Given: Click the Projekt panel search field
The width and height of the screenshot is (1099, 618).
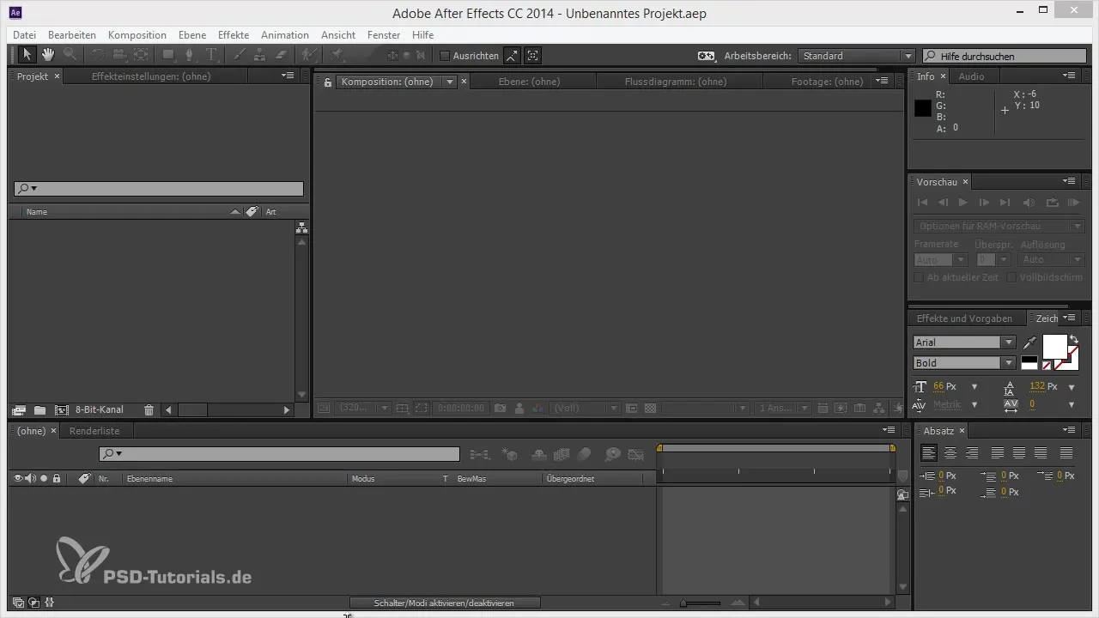Looking at the screenshot, I should tap(159, 189).
